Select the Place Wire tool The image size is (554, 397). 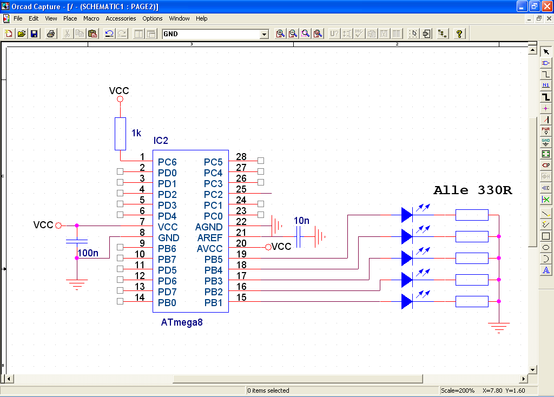546,74
